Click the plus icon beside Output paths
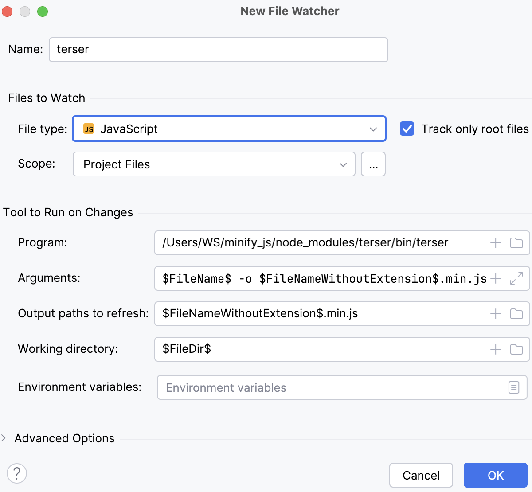Screen dimensions: 532x492 click(x=495, y=314)
